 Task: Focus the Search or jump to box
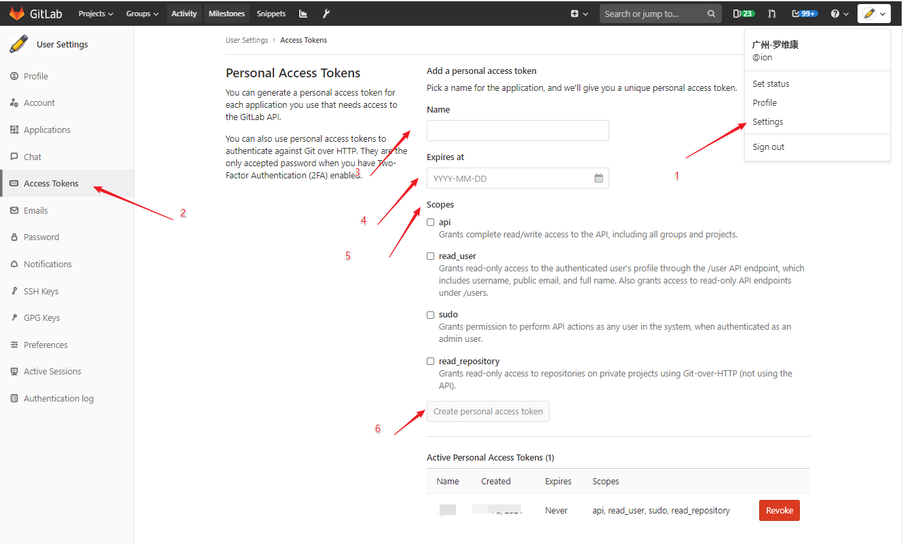[x=659, y=14]
